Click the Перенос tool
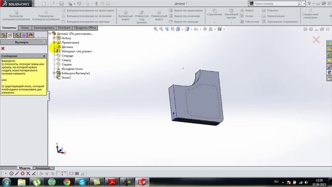Screen dimensions: 332x187 [270, 10]
